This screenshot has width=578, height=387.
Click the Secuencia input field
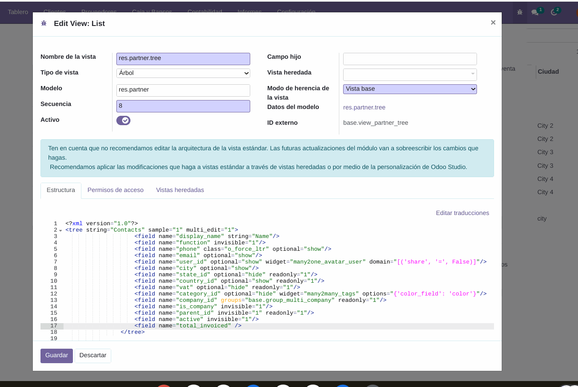183,106
